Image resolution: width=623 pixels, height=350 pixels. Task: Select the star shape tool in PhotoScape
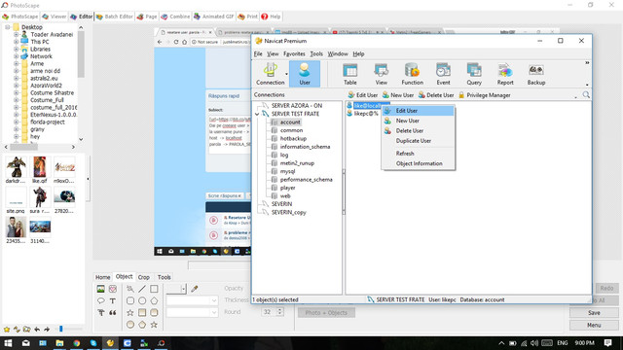[129, 313]
